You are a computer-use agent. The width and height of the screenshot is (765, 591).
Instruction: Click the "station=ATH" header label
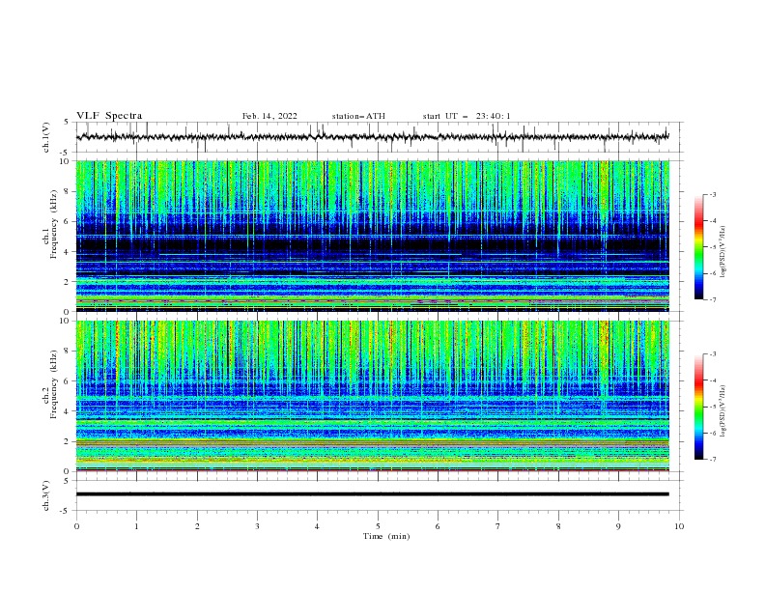358,116
